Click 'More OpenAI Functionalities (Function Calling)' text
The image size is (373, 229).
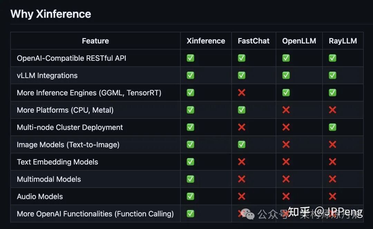pos(95,214)
